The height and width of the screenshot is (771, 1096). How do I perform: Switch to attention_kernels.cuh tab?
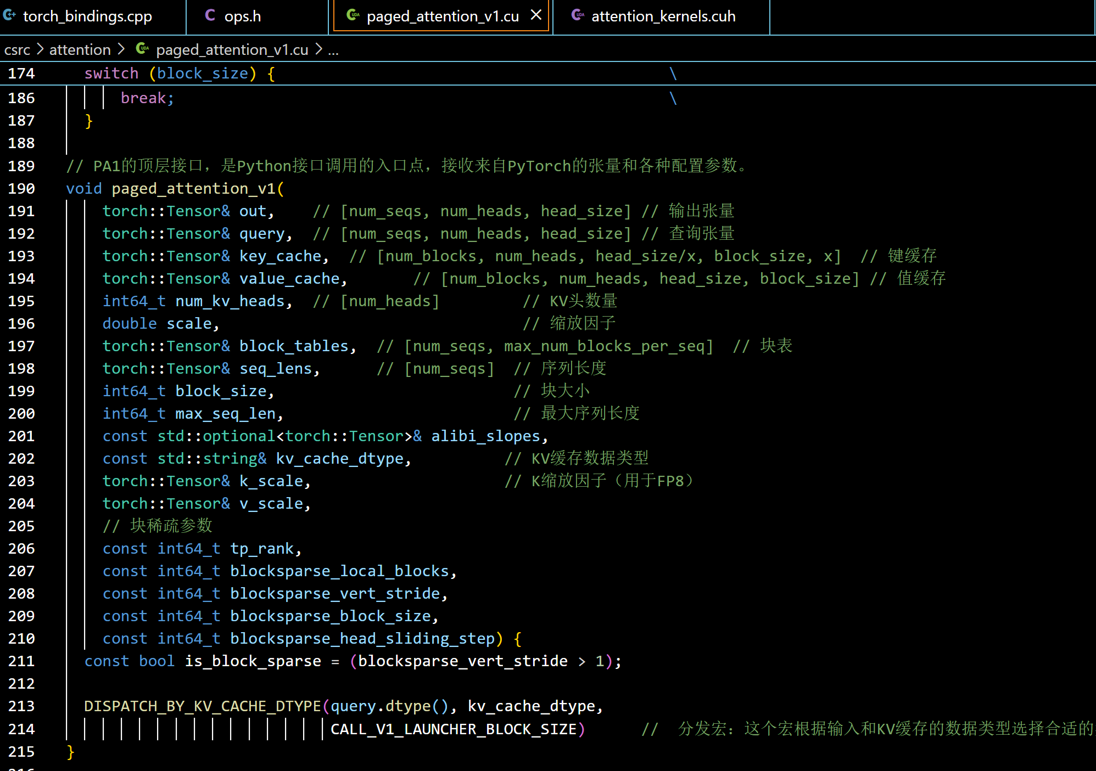point(663,16)
